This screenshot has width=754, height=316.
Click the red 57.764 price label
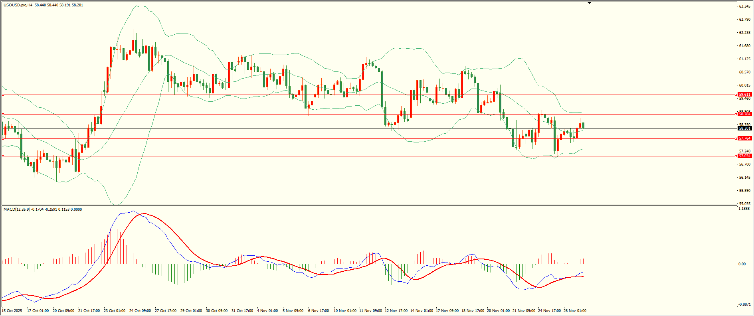click(x=744, y=138)
